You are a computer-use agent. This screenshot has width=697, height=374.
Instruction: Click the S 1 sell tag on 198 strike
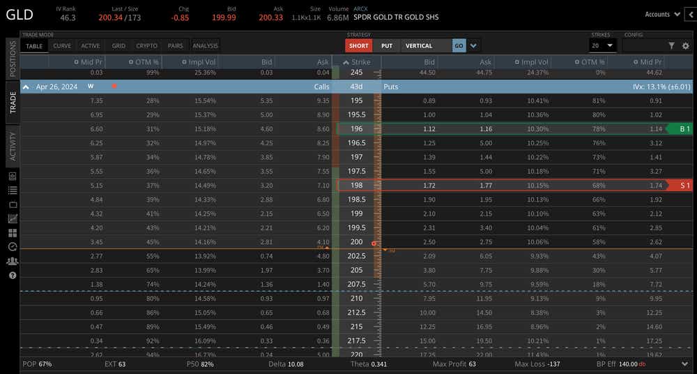pos(680,185)
